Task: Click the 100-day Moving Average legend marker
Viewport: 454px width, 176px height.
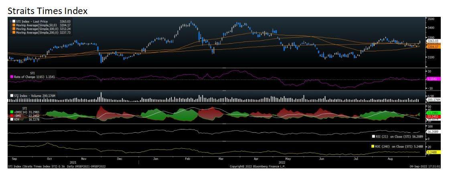Action: pyautogui.click(x=14, y=29)
